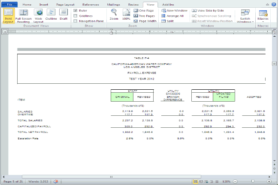Viewport: 278px width, 185px height.
Task: Switch to Full Screen Reading view
Action: click(23, 15)
